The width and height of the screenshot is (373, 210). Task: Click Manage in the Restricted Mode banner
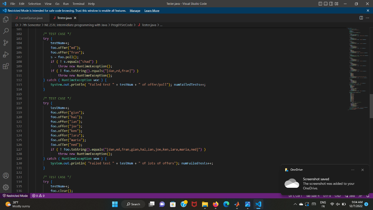(135, 11)
